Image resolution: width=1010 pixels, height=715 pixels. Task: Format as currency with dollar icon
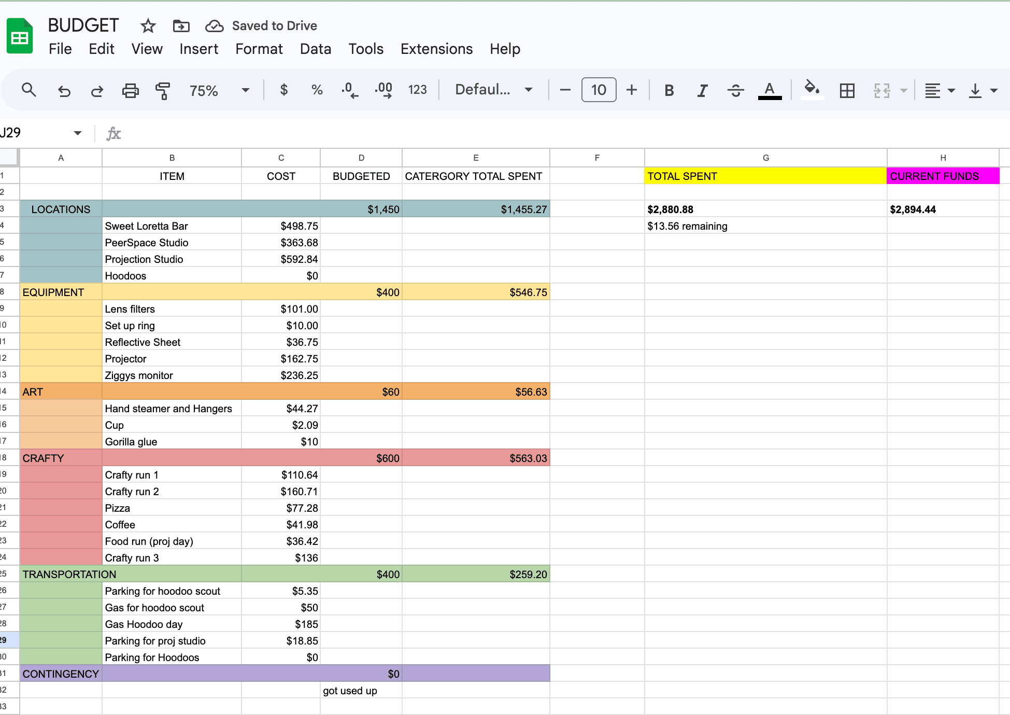[x=283, y=90]
